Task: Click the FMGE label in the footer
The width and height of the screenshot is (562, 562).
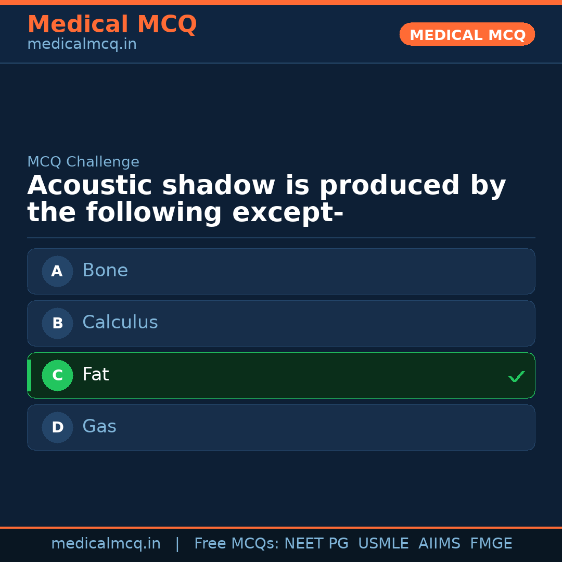Action: (x=491, y=543)
